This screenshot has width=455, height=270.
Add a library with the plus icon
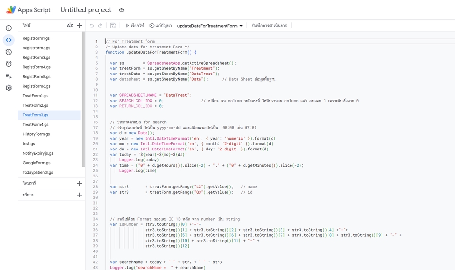click(x=79, y=183)
